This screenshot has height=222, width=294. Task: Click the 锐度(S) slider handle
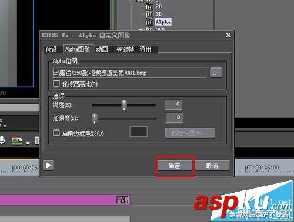tap(124, 105)
